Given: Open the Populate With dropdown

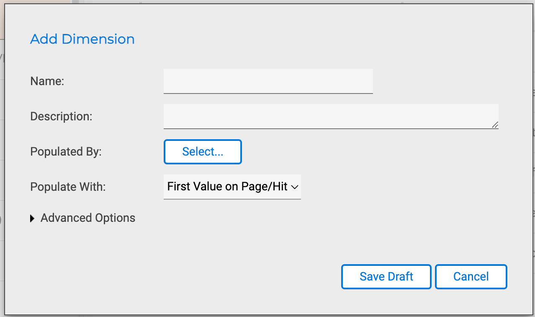Looking at the screenshot, I should pyautogui.click(x=232, y=187).
